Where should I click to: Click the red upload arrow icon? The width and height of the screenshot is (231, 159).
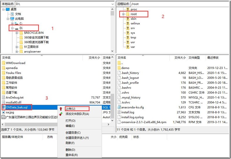[x=61, y=109]
